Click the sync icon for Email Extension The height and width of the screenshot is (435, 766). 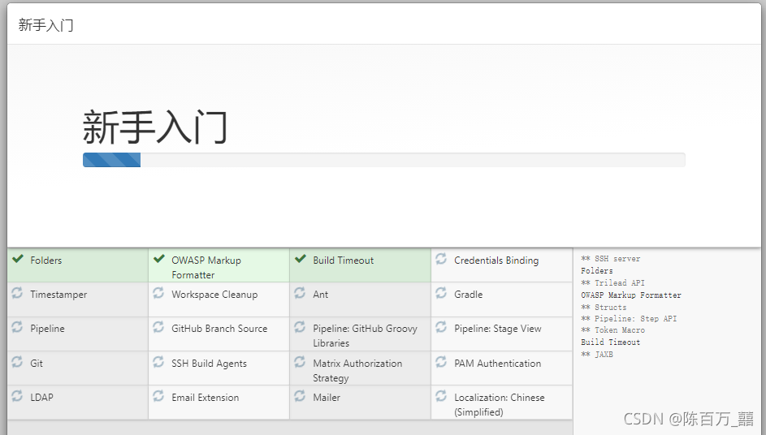(158, 396)
